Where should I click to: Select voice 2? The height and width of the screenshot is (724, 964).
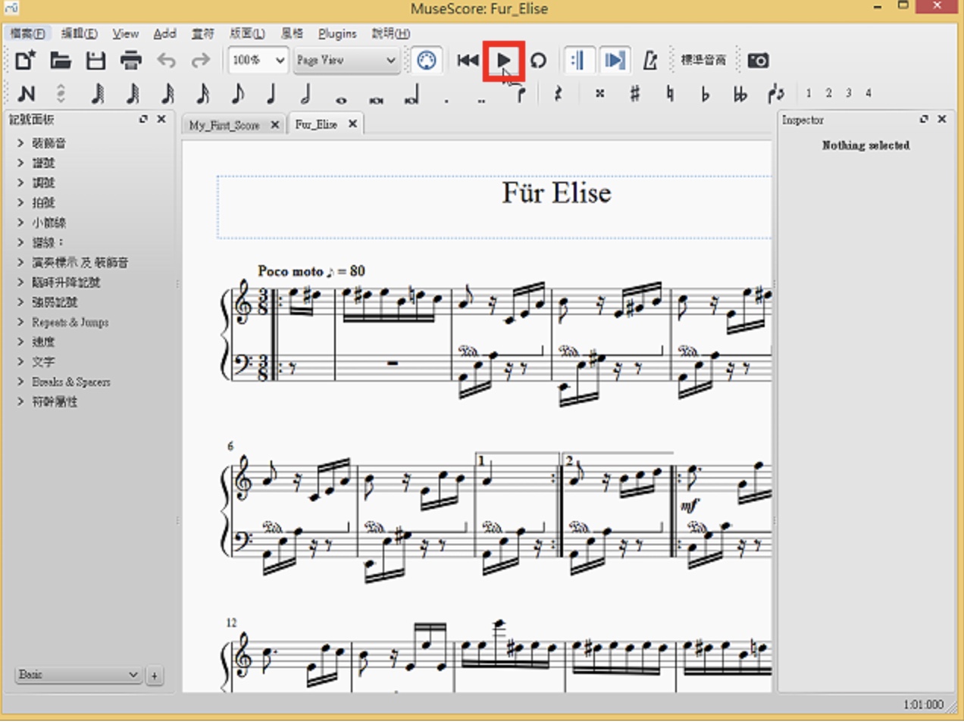point(828,93)
